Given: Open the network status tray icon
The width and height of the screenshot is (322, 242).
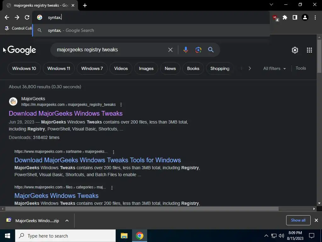Looking at the screenshot, I should [274, 236].
